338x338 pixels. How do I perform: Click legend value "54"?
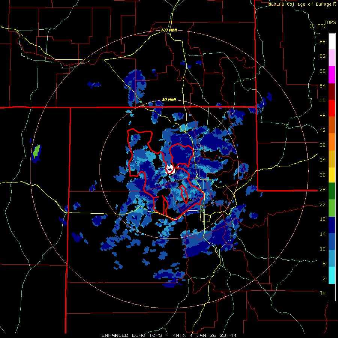click(323, 86)
